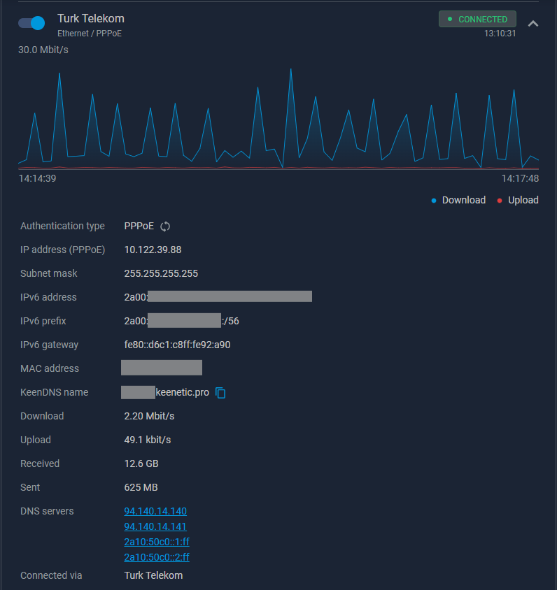The width and height of the screenshot is (557, 590).
Task: Click the PPPoE authentication value
Action: click(x=139, y=226)
